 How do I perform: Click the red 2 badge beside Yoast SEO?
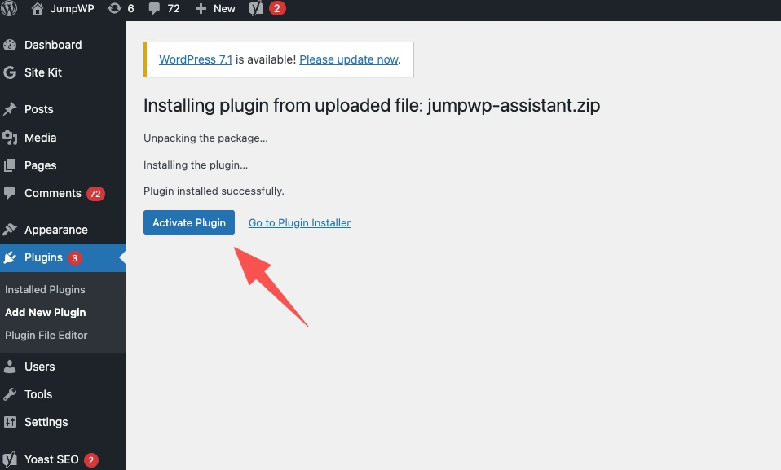91,460
